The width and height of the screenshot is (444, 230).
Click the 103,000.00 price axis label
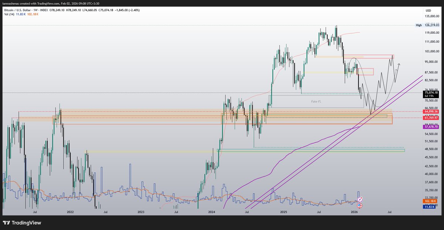pos(432,51)
